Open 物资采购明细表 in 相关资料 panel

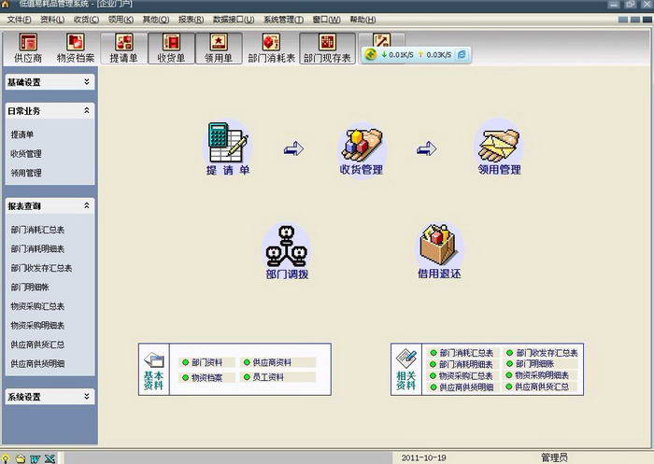(x=542, y=375)
